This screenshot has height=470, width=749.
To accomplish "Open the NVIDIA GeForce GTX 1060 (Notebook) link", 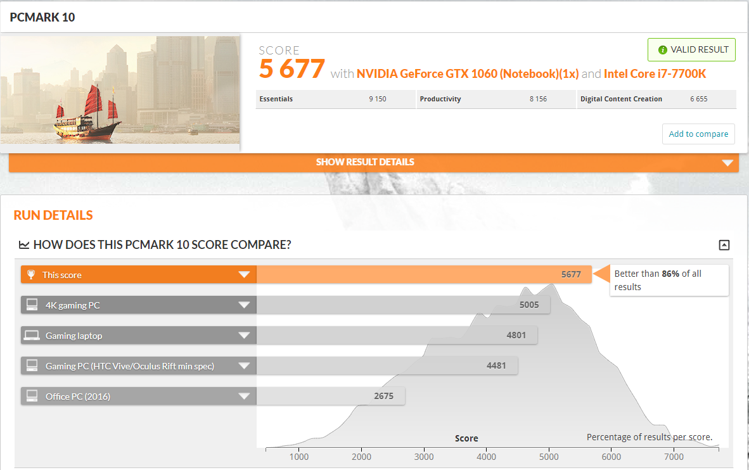I will (468, 73).
